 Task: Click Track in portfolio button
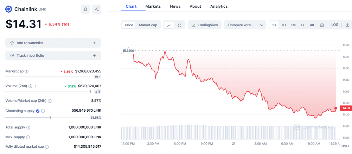point(53,55)
